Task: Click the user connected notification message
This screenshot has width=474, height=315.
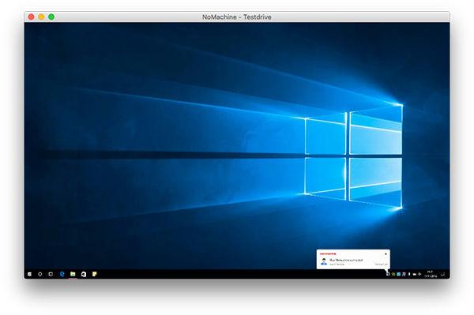Action: pyautogui.click(x=346, y=260)
